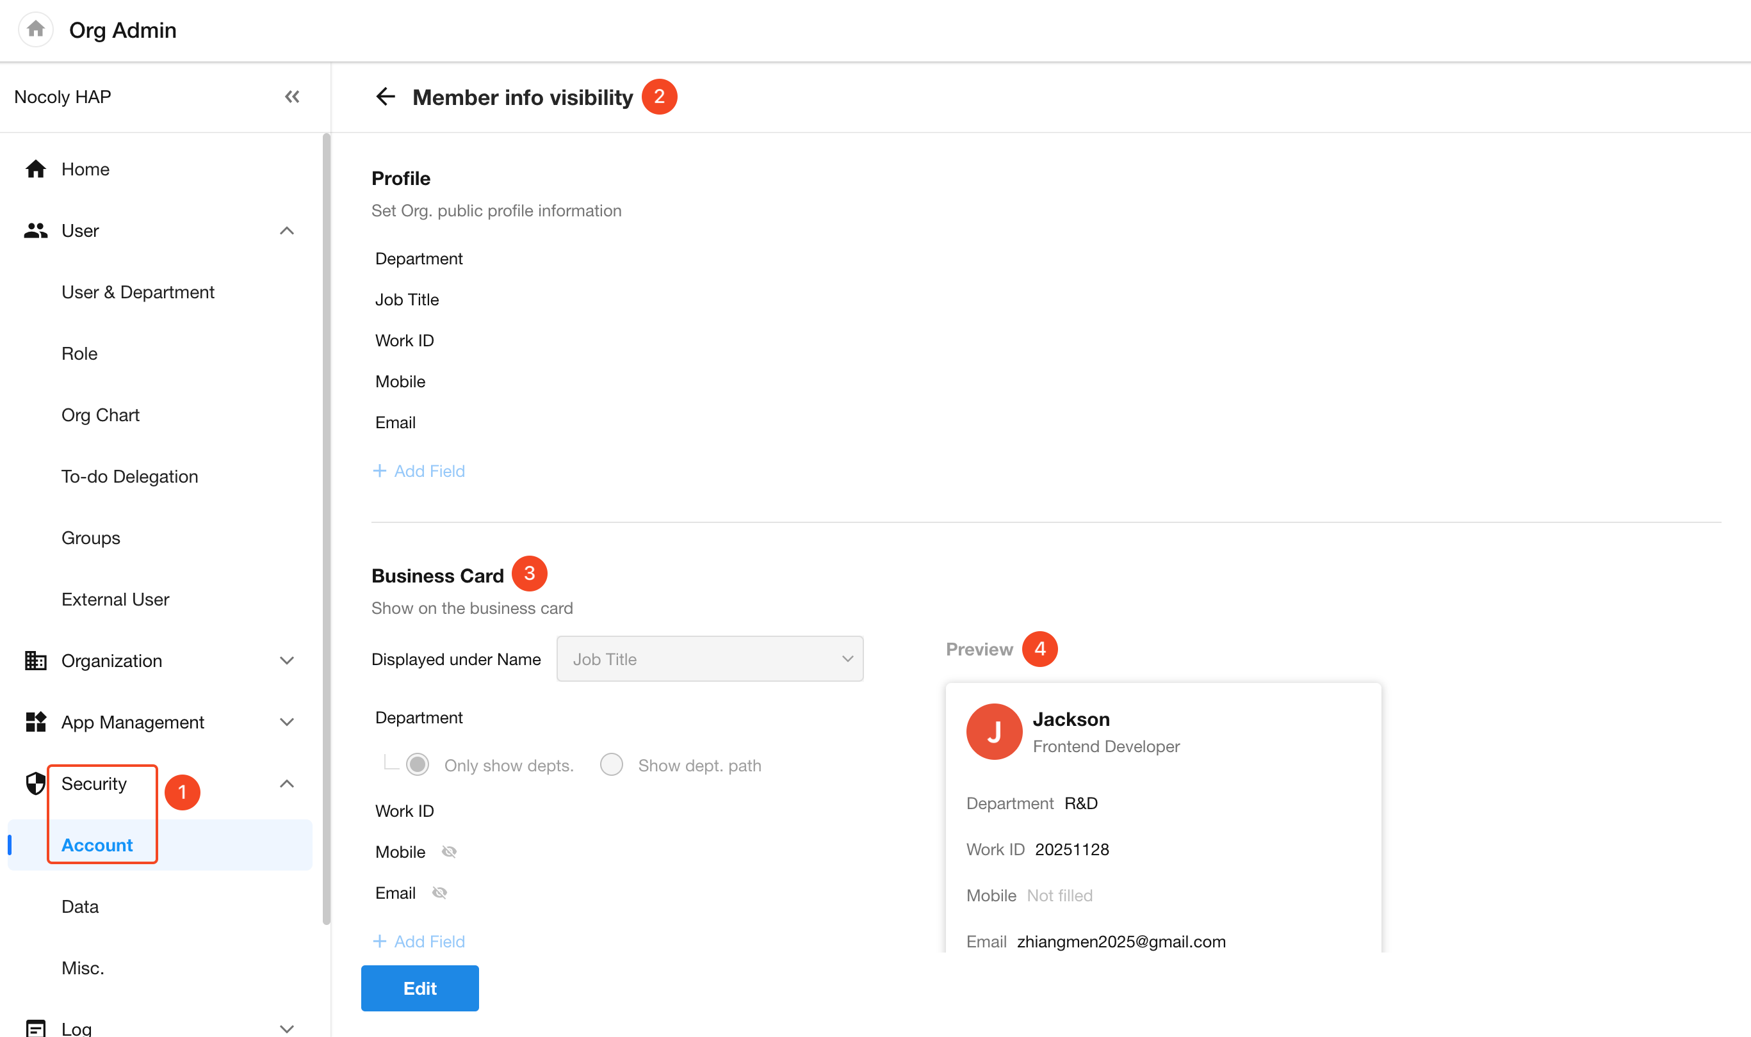Screen dimensions: 1751x1037
Task: Toggle the hidden-eye icon next to Mobile
Action: (x=450, y=851)
